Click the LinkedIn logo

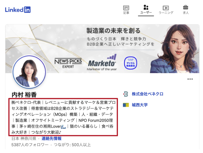tap(18, 10)
